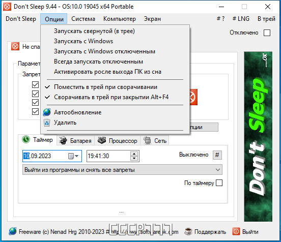Click the Поддержать button
Image resolution: width=281 pixels, height=242 pixels.
(205, 232)
